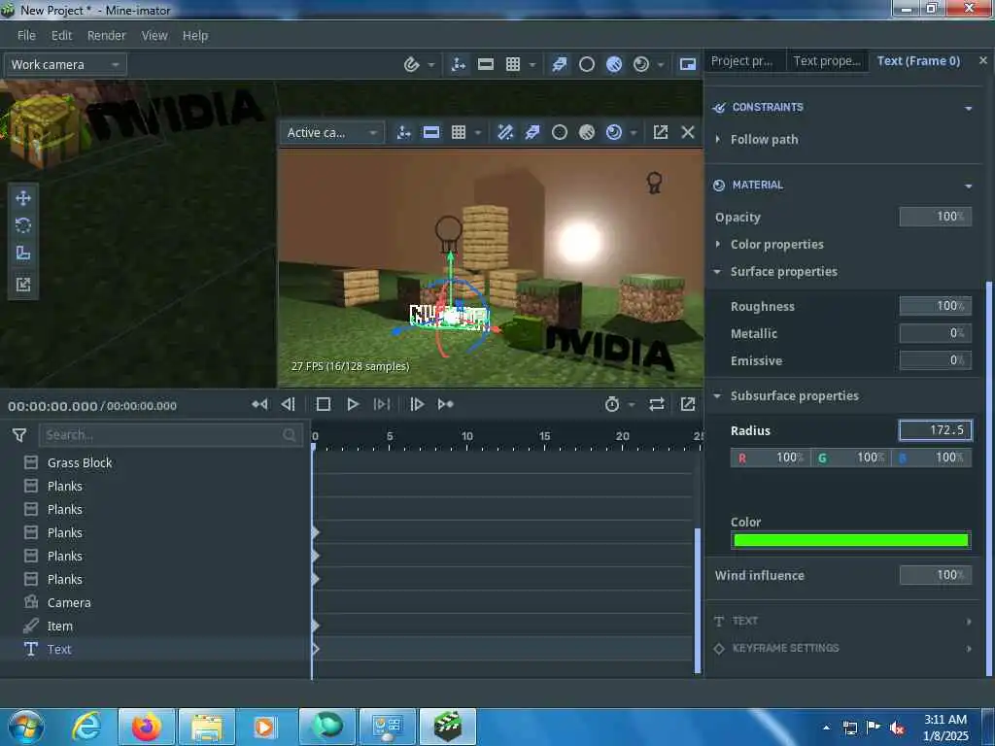Toggle lighting icon in camera view toolbar
This screenshot has height=746, width=995.
click(x=532, y=132)
